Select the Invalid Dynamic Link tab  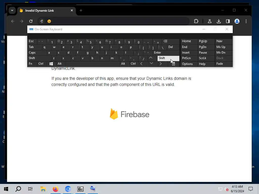click(47, 11)
